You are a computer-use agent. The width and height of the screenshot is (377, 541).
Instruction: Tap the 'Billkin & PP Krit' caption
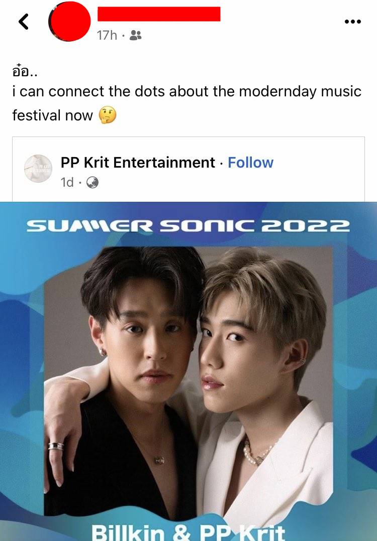189,532
